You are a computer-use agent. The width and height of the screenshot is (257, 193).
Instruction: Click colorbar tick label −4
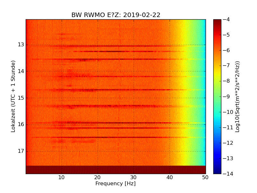(x=226, y=19)
